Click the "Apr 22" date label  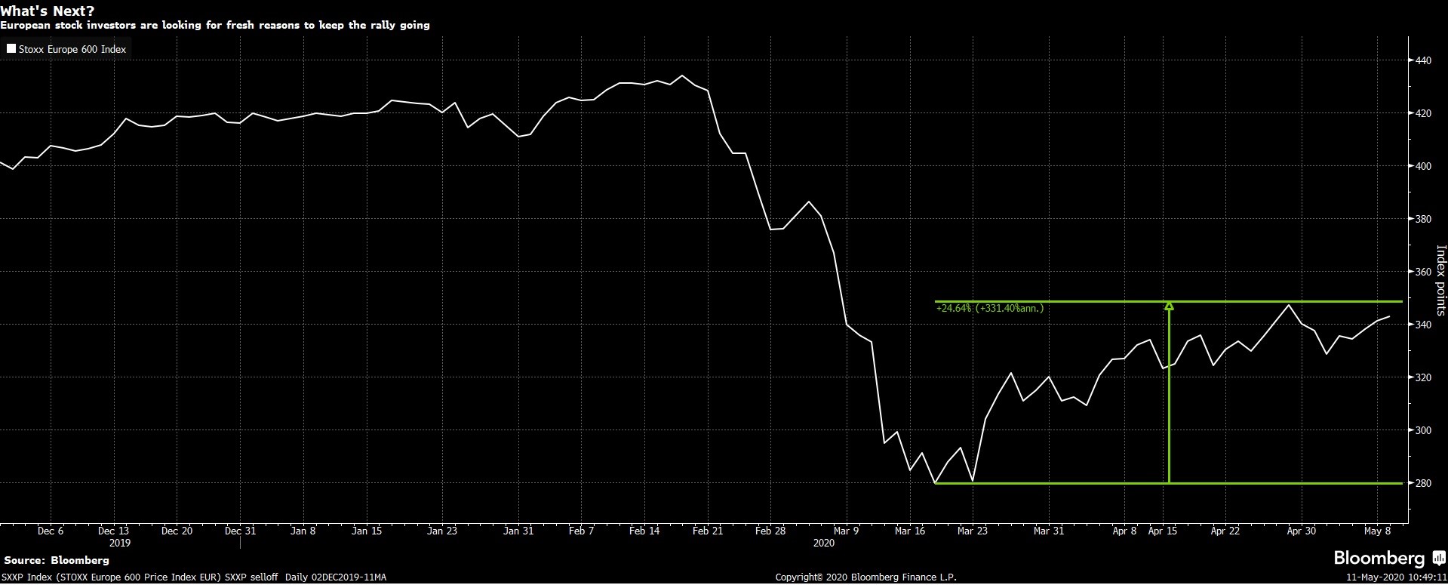(x=1225, y=531)
